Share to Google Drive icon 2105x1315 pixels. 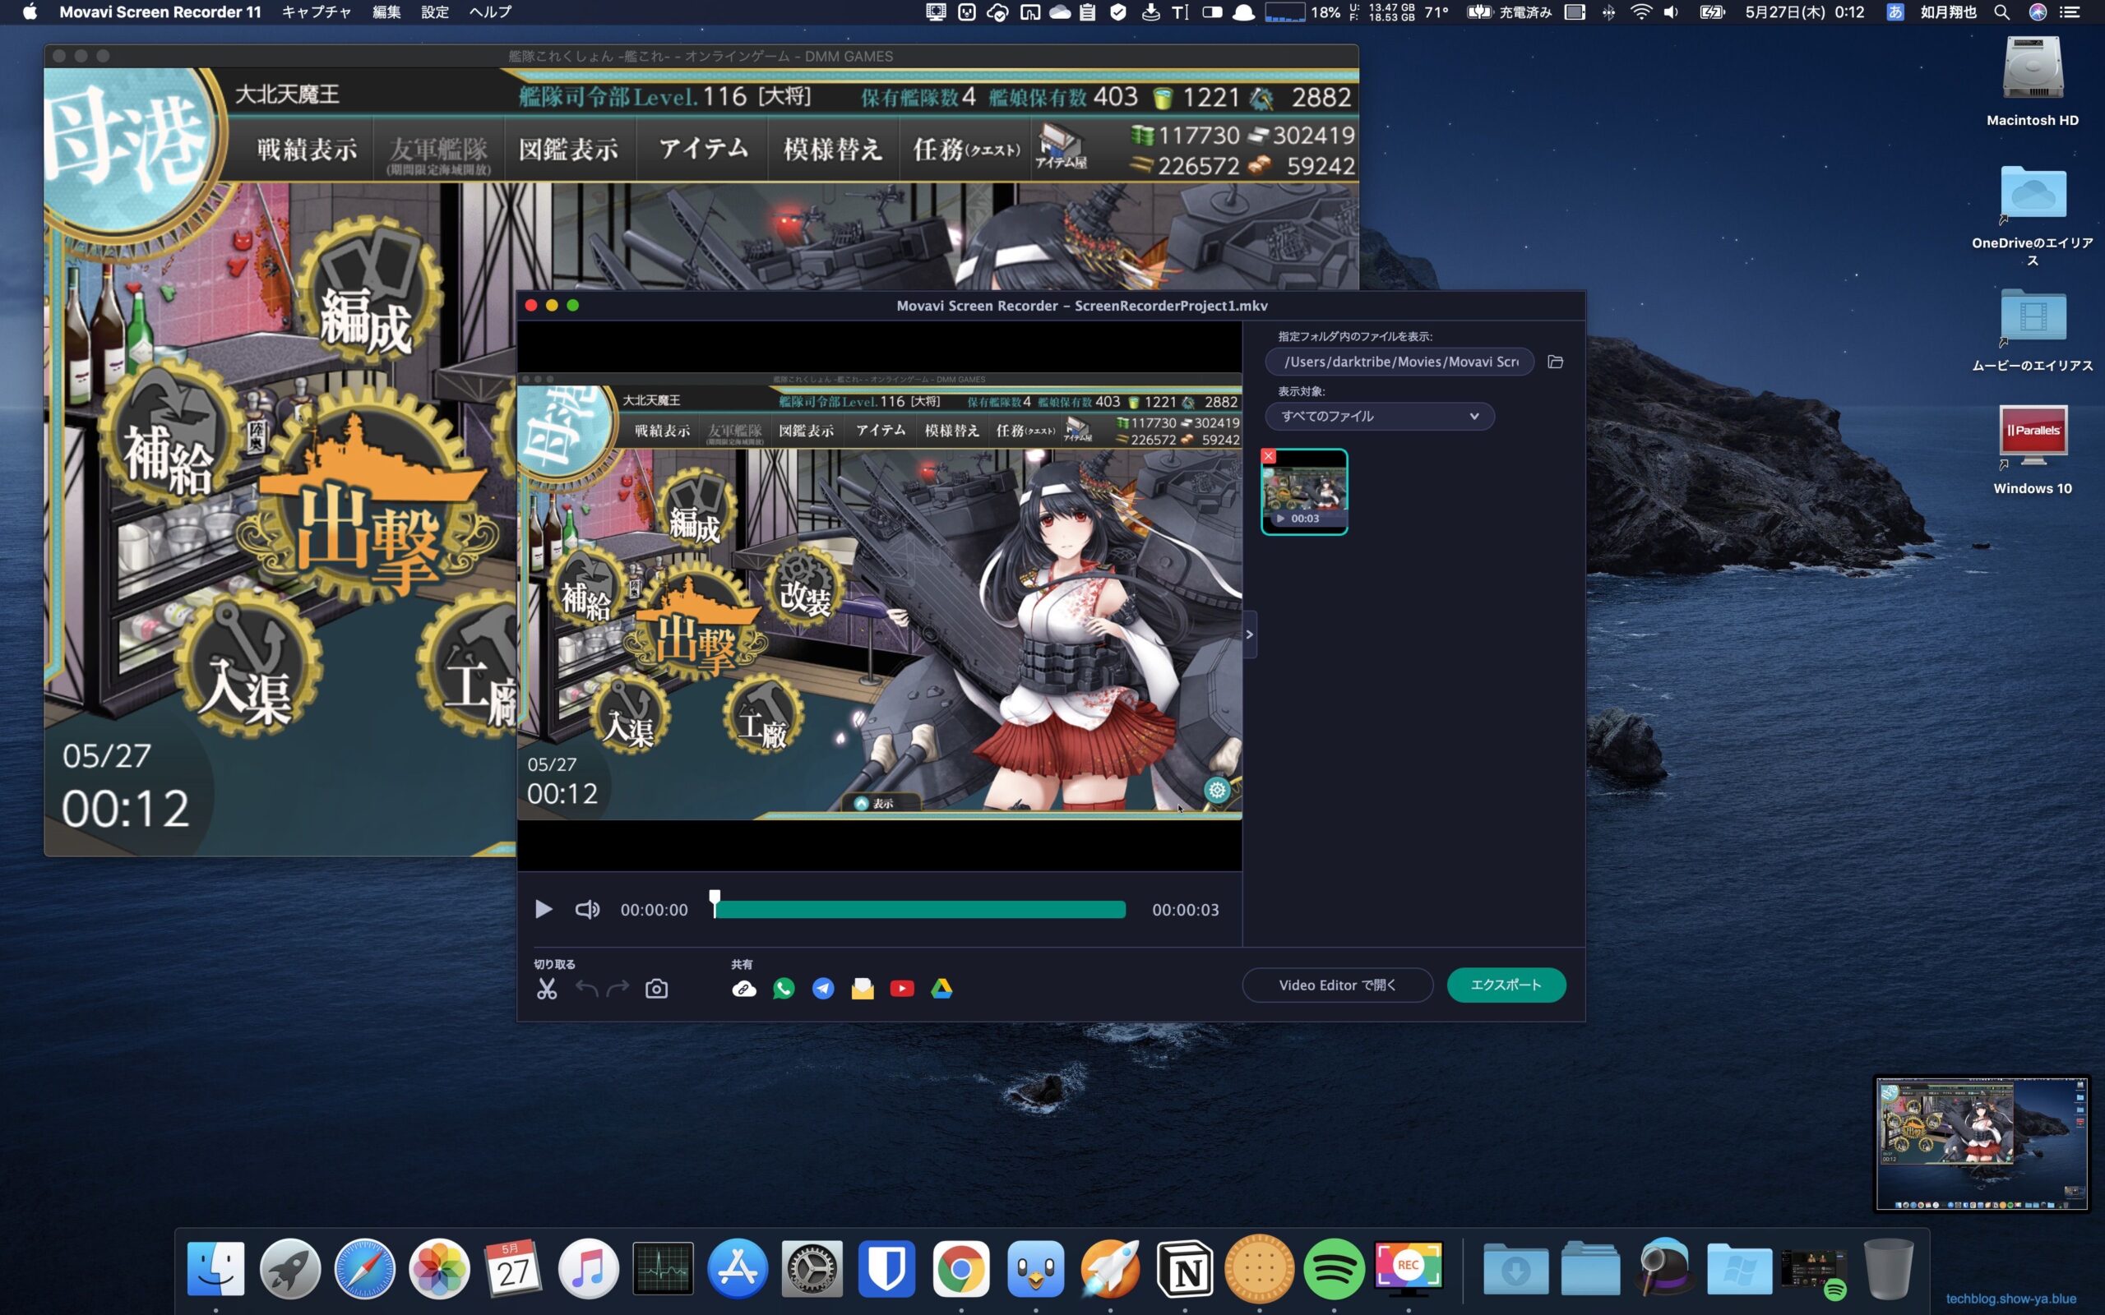(941, 989)
